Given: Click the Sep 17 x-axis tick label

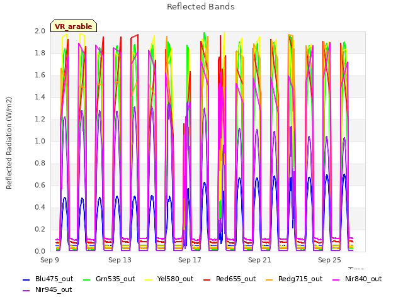Looking at the screenshot, I should (190, 260).
